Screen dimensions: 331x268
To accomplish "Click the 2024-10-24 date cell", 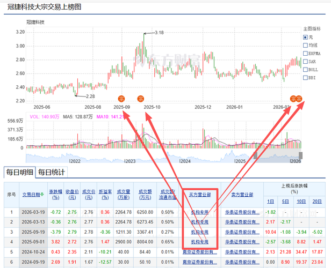I will [33, 252].
